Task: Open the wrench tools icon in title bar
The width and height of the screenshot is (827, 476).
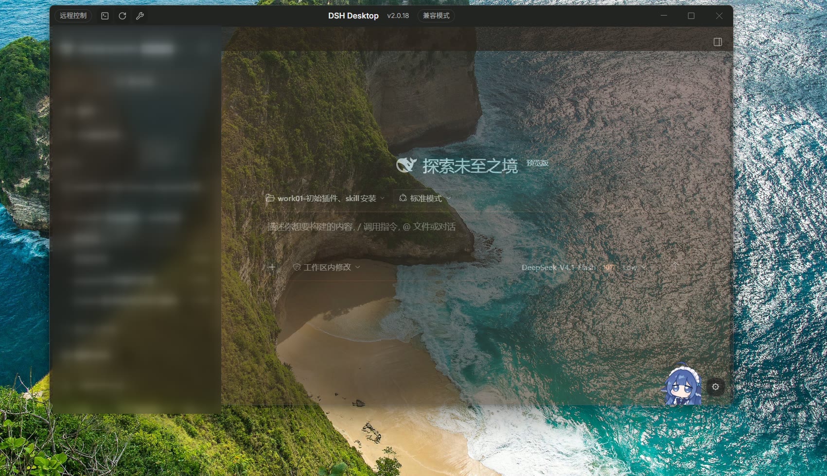Action: tap(140, 16)
